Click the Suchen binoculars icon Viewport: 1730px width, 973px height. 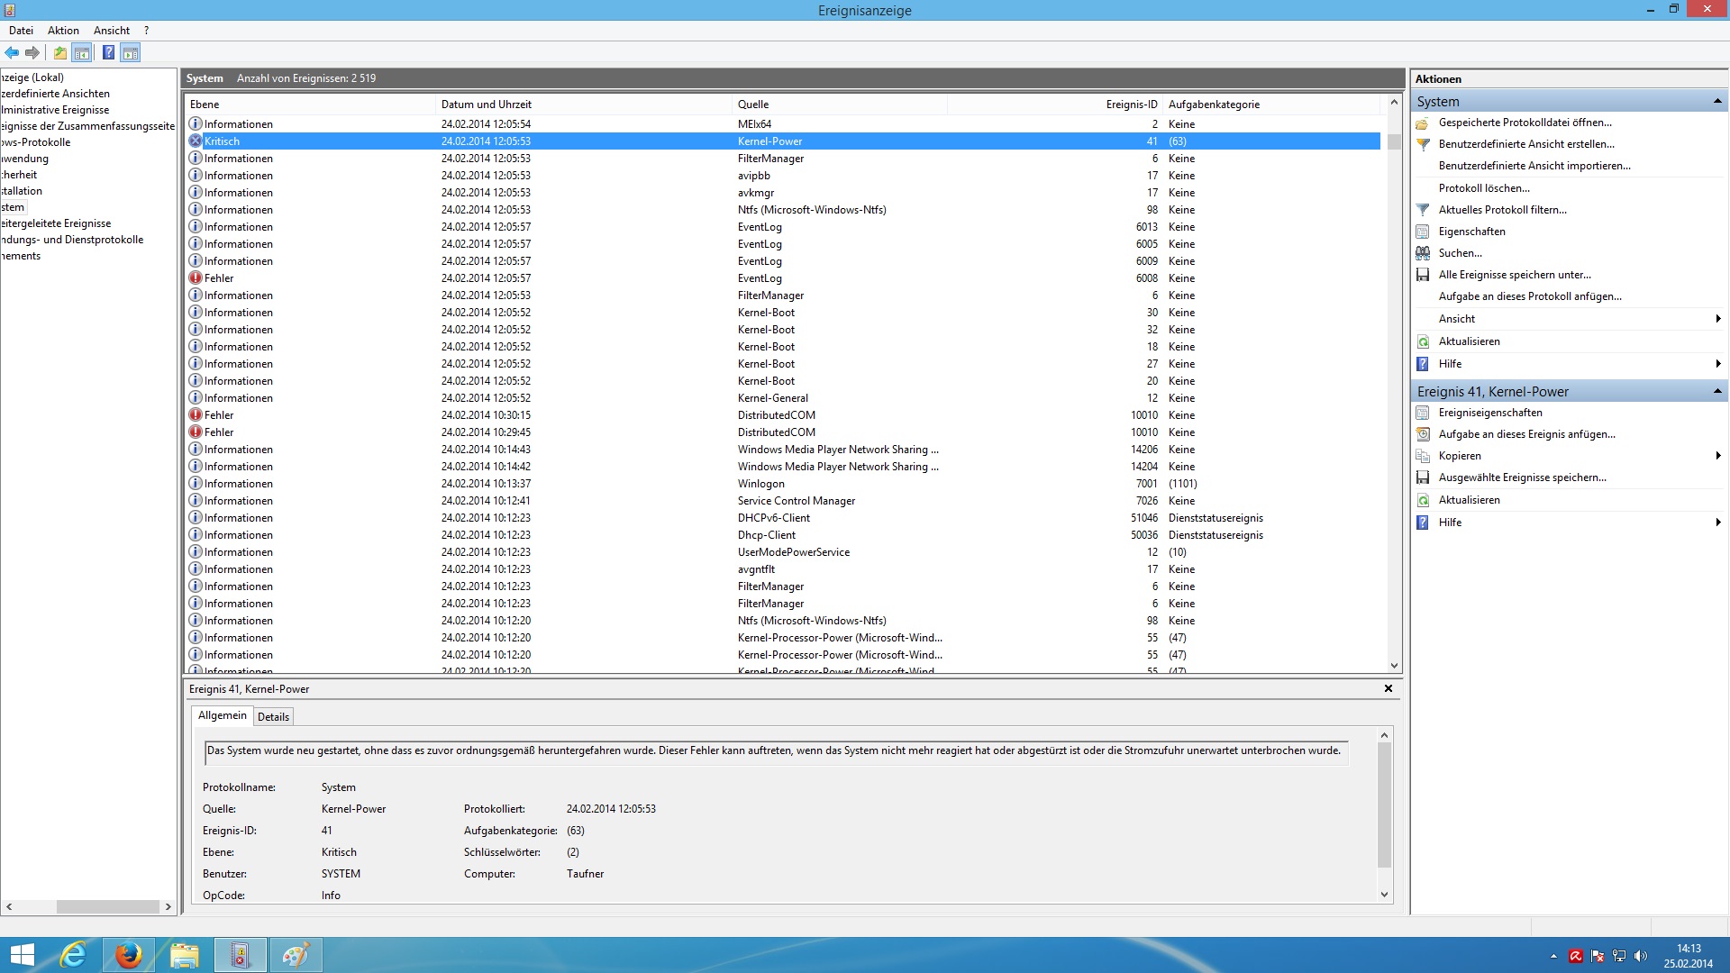pyautogui.click(x=1423, y=253)
